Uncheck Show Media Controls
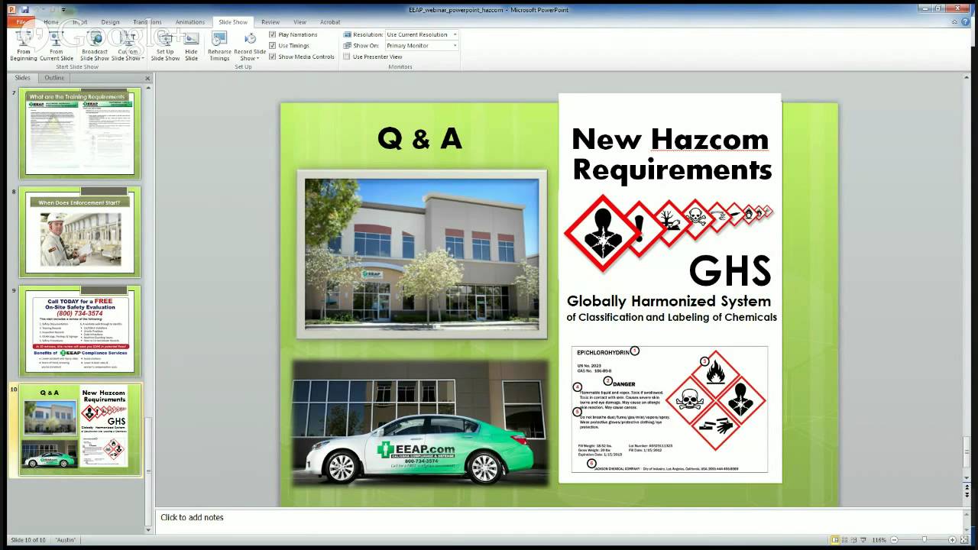 tap(273, 57)
